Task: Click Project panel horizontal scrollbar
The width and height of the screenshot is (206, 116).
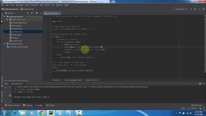Action: (16, 81)
